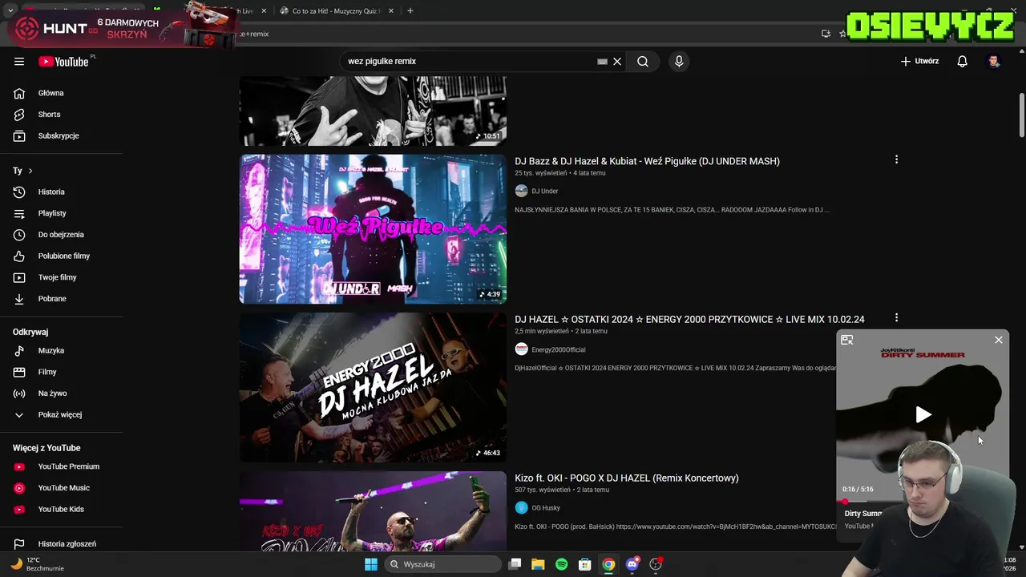Open the DJ Hazel Energy 2000 thumbnail
The width and height of the screenshot is (1026, 577).
click(x=373, y=387)
